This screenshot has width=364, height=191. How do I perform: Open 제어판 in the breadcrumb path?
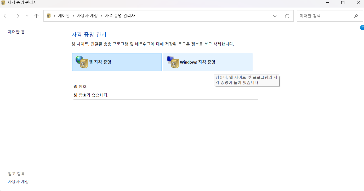[64, 16]
